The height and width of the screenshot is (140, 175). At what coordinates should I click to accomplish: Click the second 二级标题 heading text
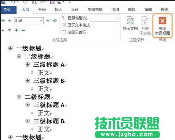click(37, 97)
